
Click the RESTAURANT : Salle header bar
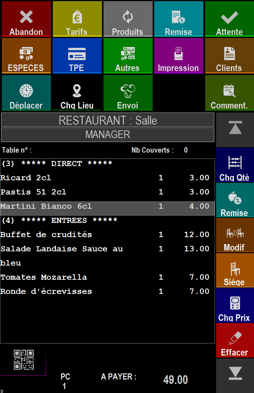[x=108, y=120]
